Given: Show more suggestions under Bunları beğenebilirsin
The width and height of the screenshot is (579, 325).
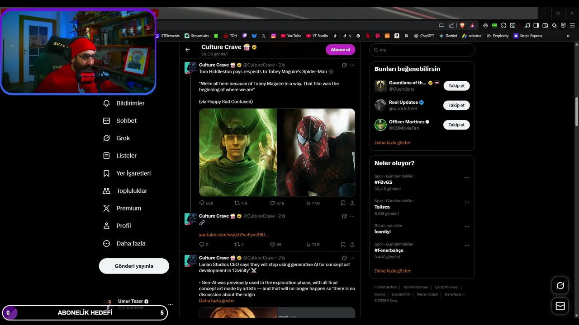Looking at the screenshot, I should point(393,143).
